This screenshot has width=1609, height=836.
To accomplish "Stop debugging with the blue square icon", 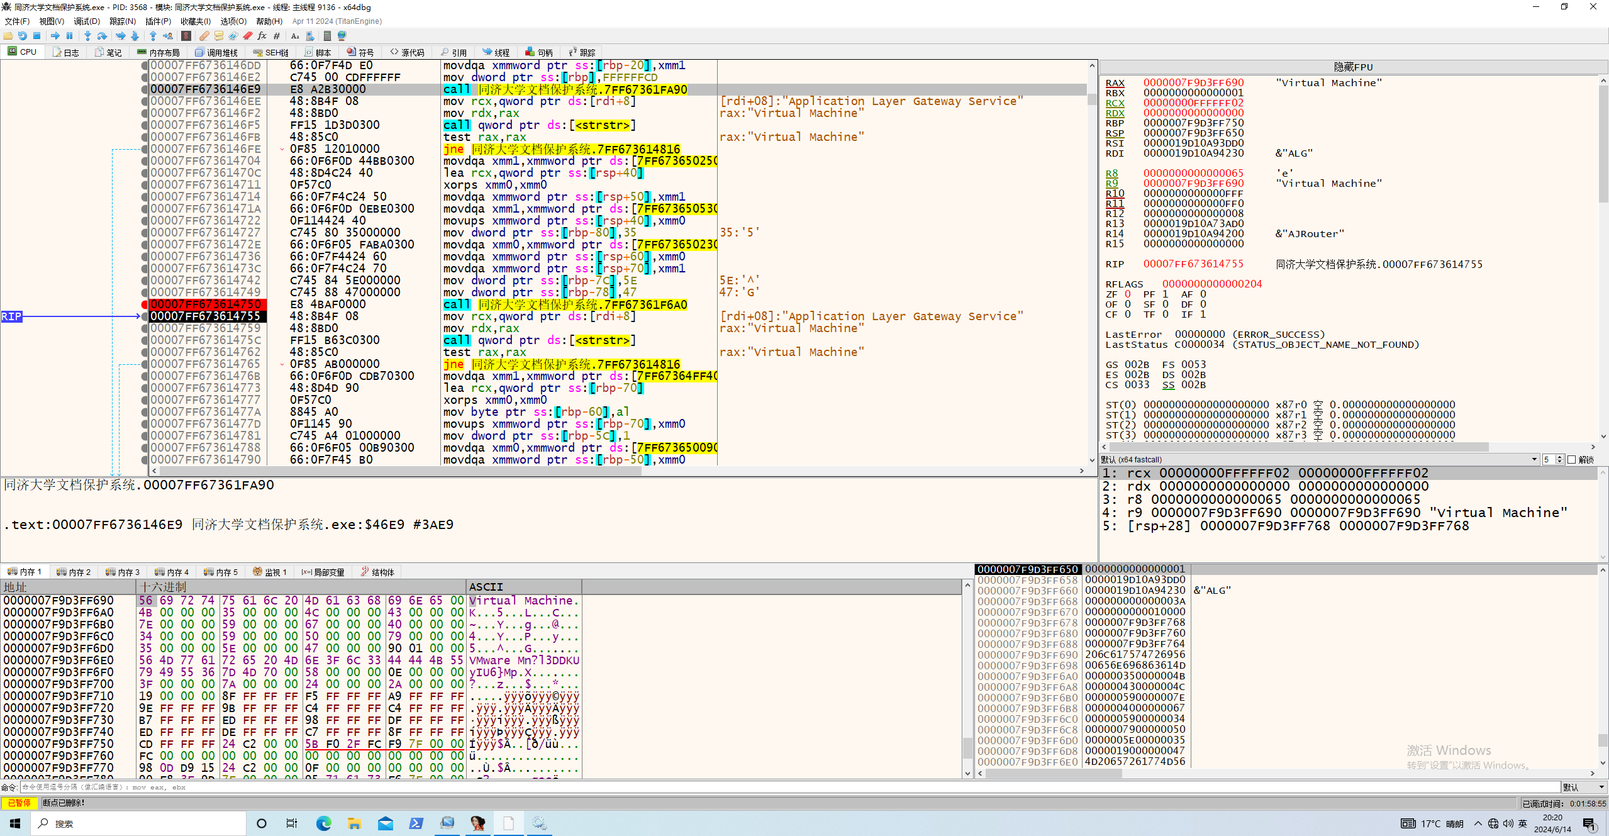I will coord(37,36).
